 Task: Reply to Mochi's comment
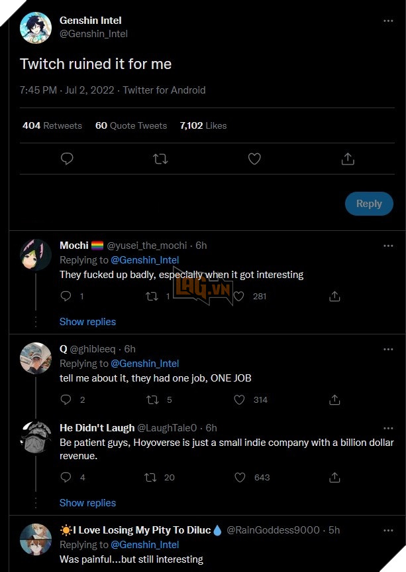pos(66,296)
